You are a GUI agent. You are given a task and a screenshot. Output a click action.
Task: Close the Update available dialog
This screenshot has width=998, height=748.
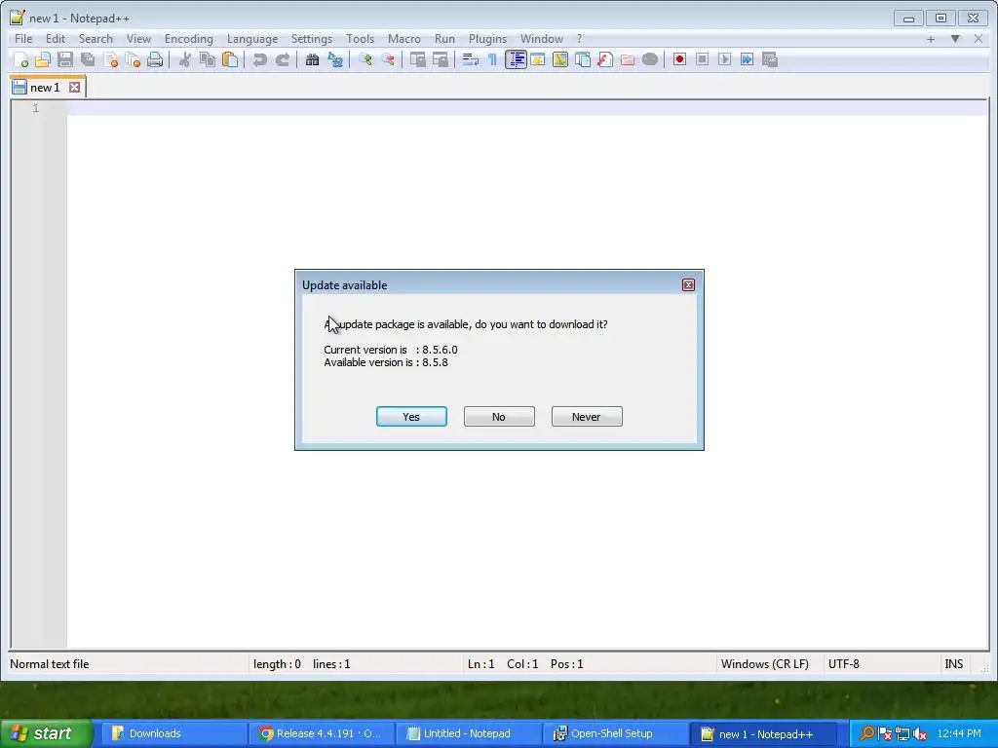tap(688, 285)
